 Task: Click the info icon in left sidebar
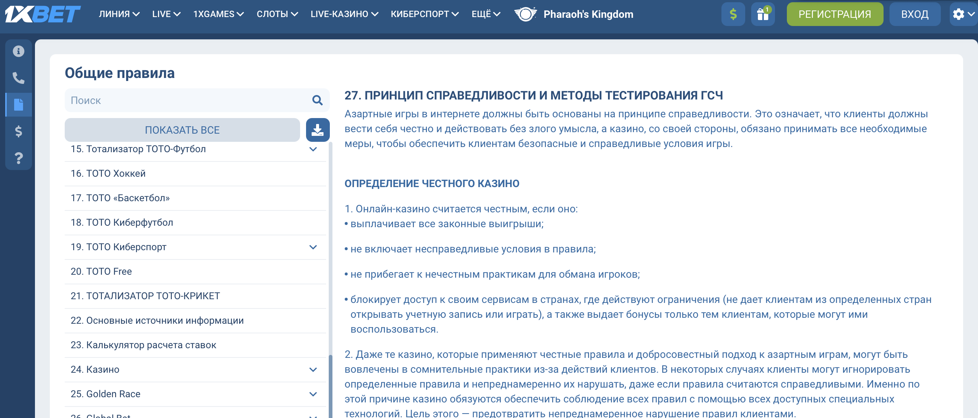coord(18,51)
